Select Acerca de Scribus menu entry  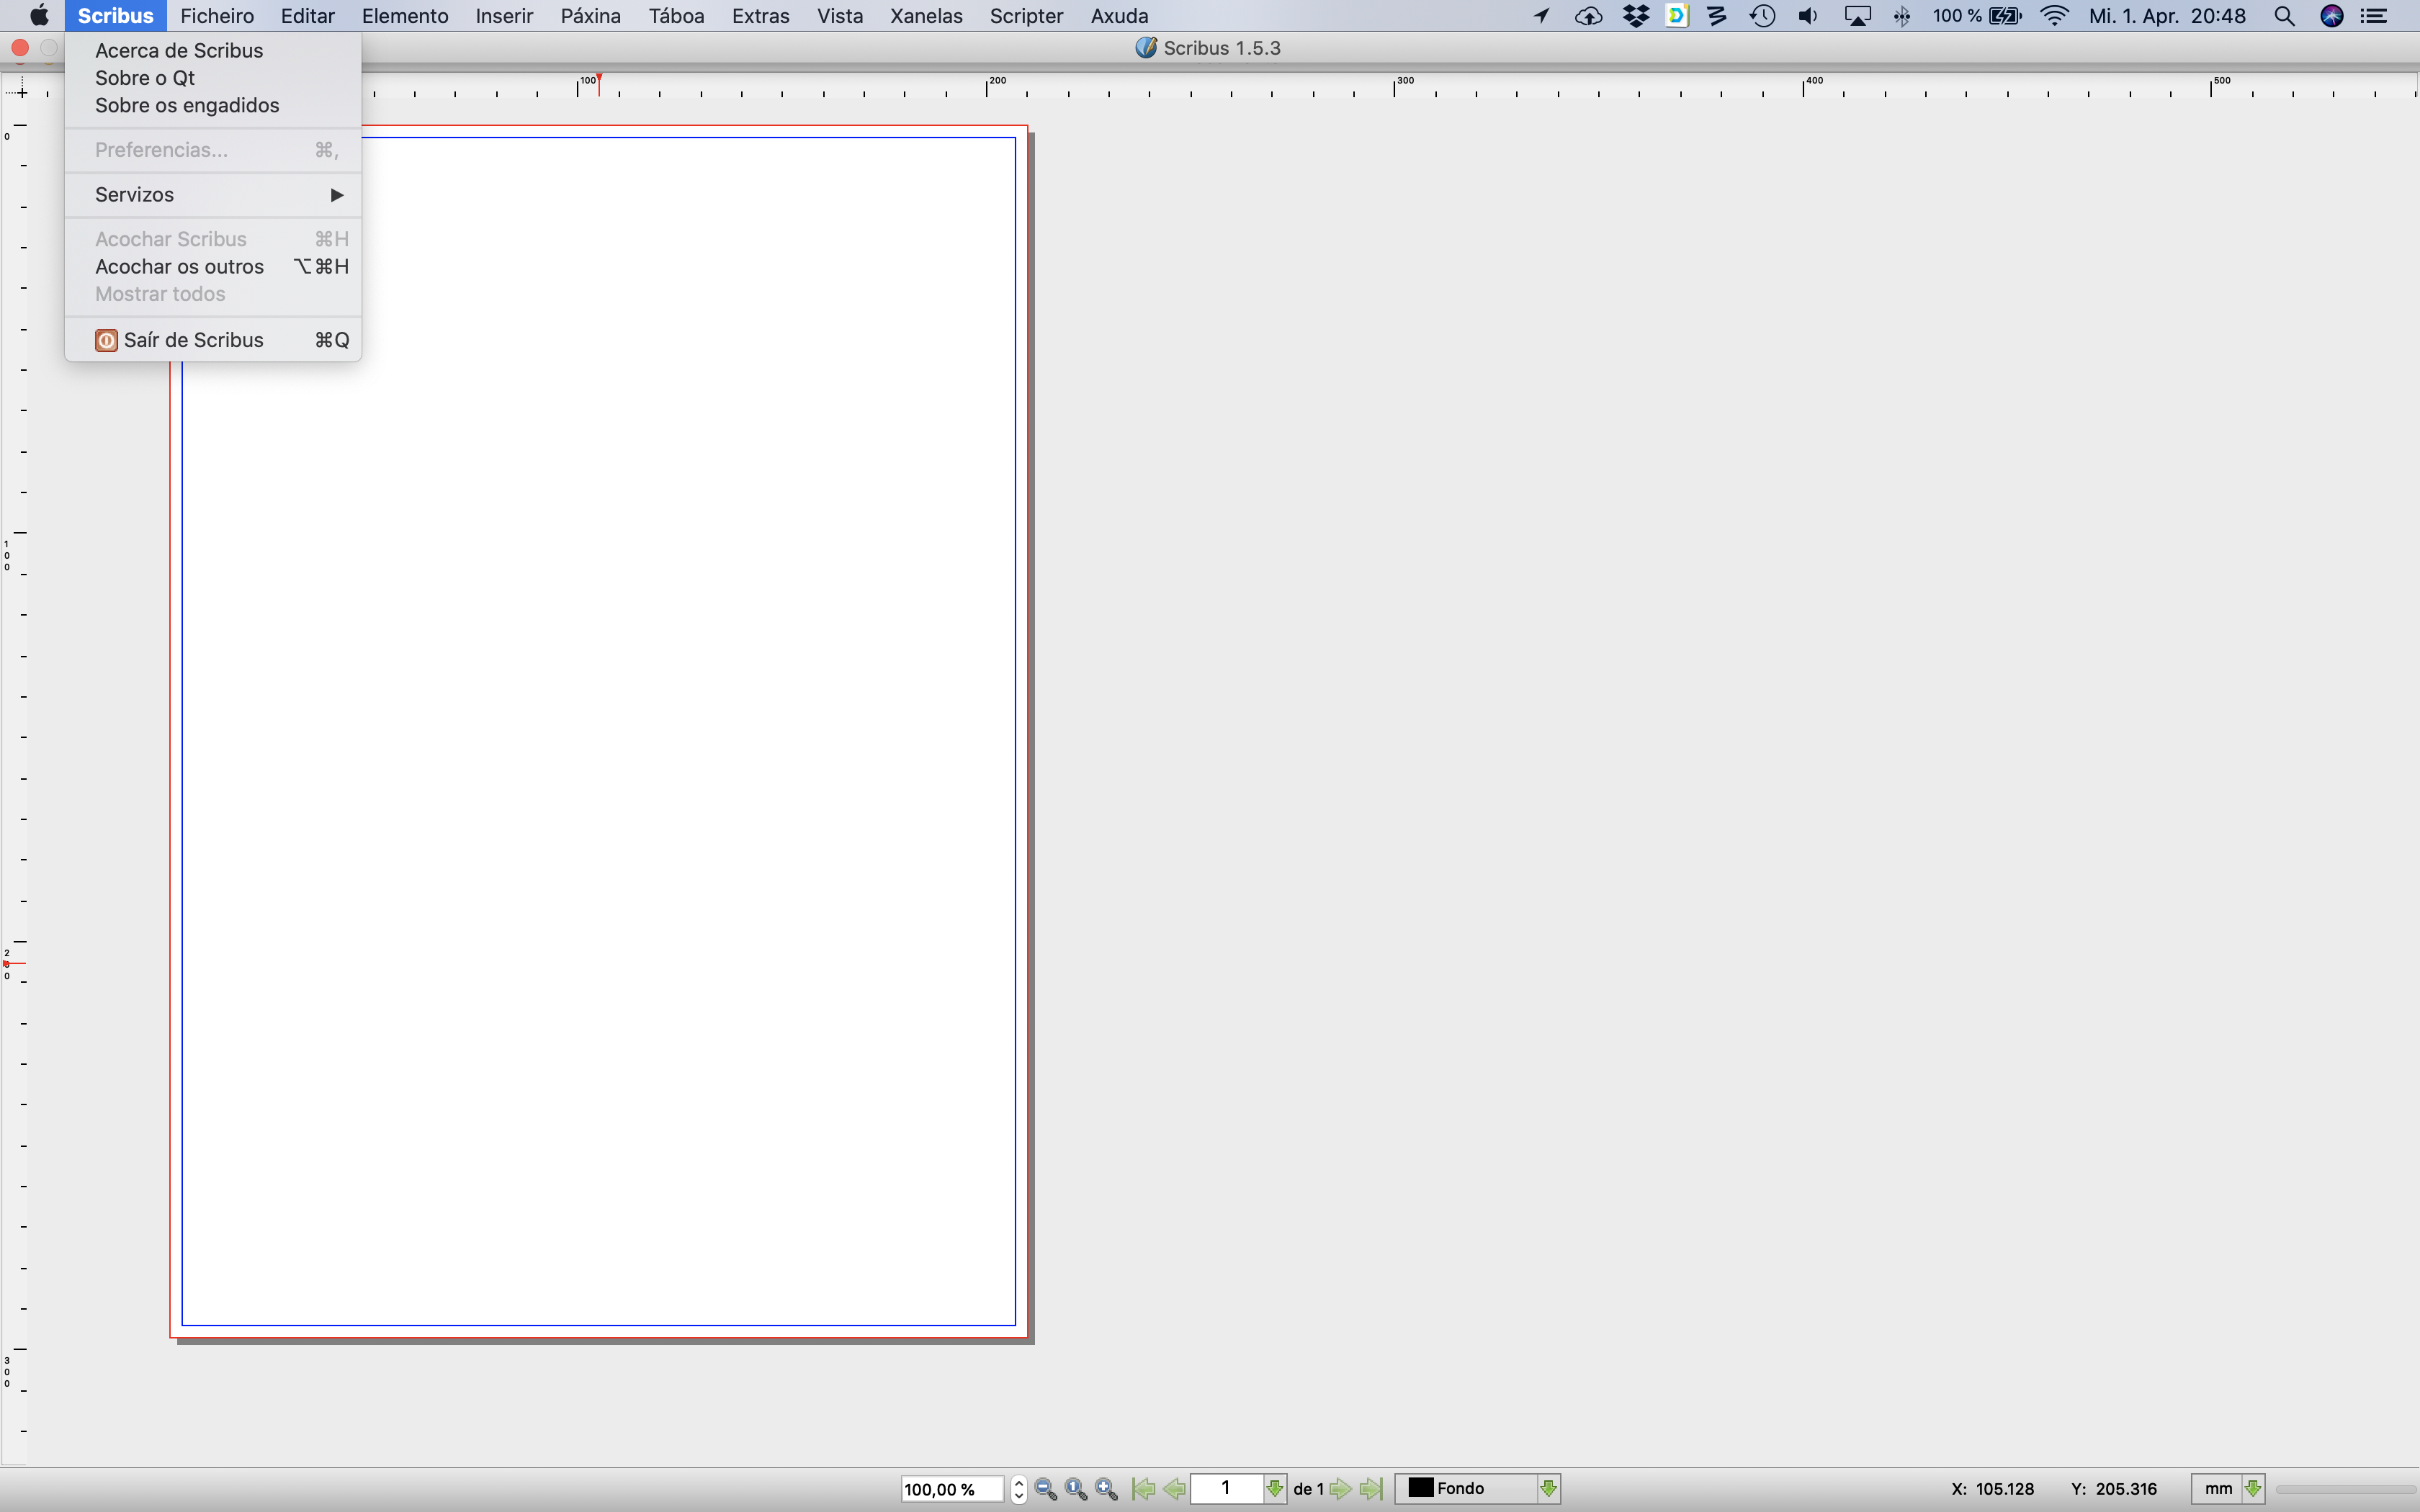(x=179, y=50)
